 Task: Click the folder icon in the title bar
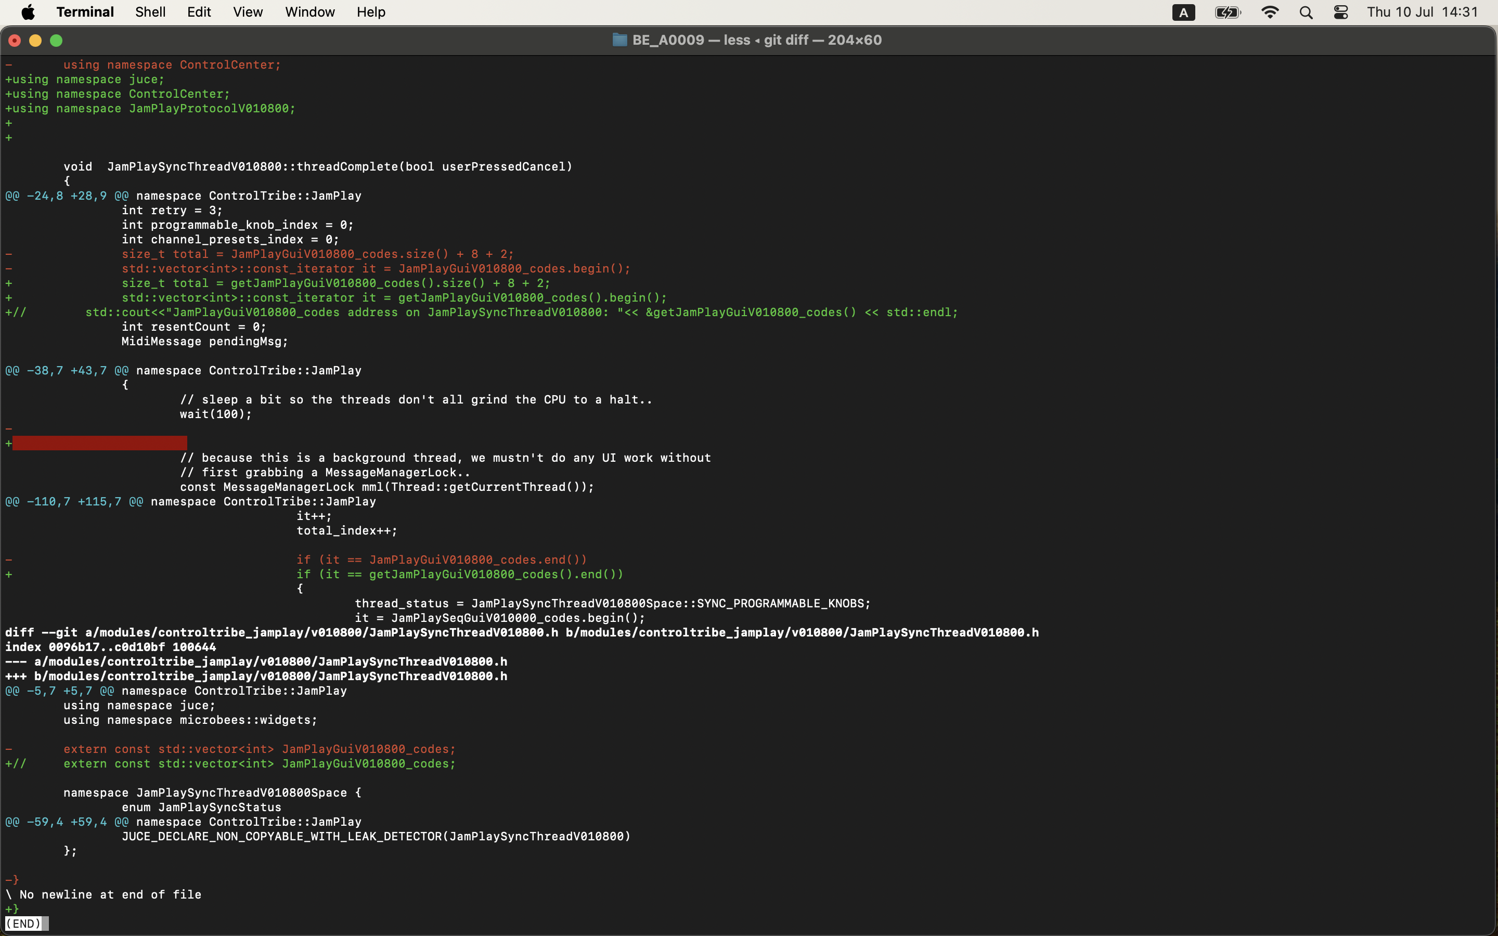619,40
